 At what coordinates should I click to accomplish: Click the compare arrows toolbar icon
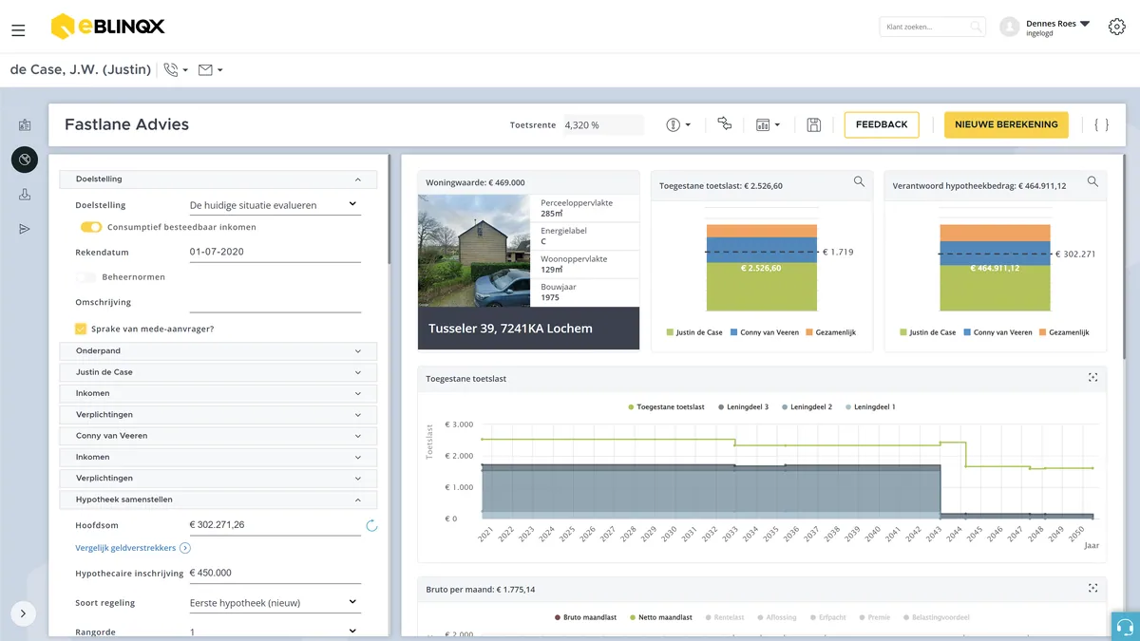[x=725, y=123]
